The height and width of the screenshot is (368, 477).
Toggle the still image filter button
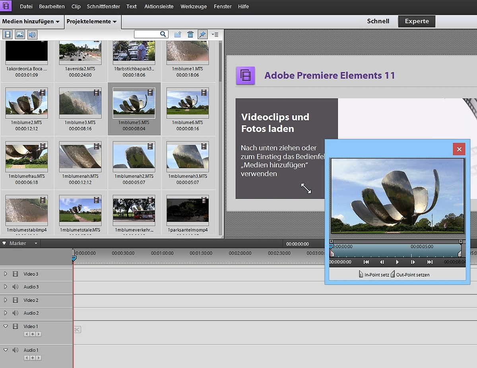click(x=20, y=35)
